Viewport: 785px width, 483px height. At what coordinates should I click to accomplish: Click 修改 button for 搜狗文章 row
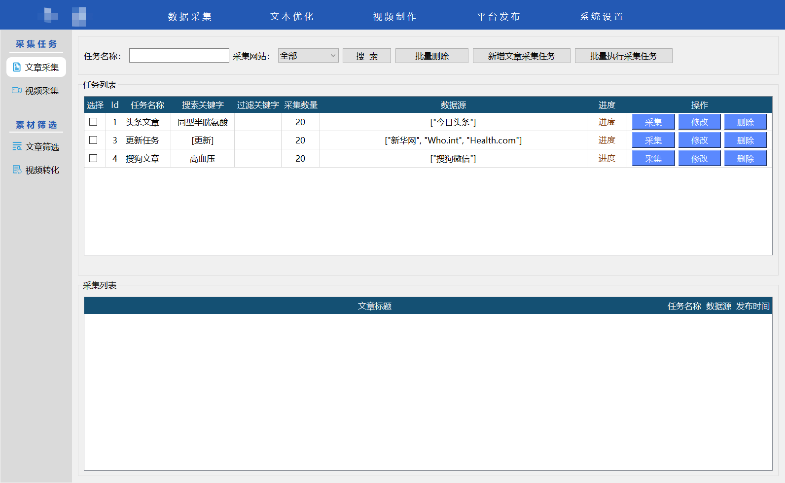pos(700,158)
